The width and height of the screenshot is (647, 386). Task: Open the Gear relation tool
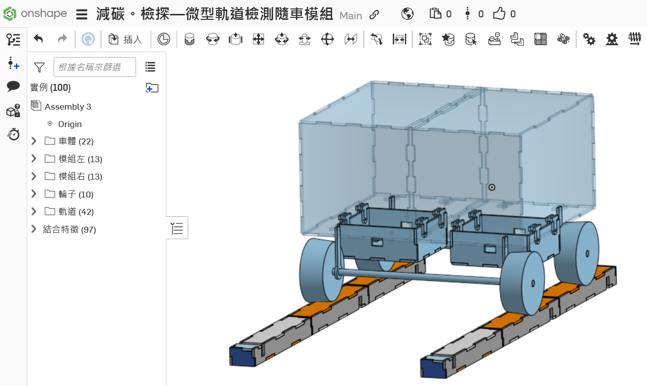[x=589, y=39]
